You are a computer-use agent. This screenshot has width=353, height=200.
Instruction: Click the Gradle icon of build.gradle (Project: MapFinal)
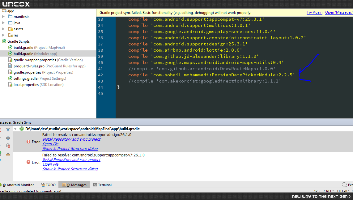click(x=10, y=48)
